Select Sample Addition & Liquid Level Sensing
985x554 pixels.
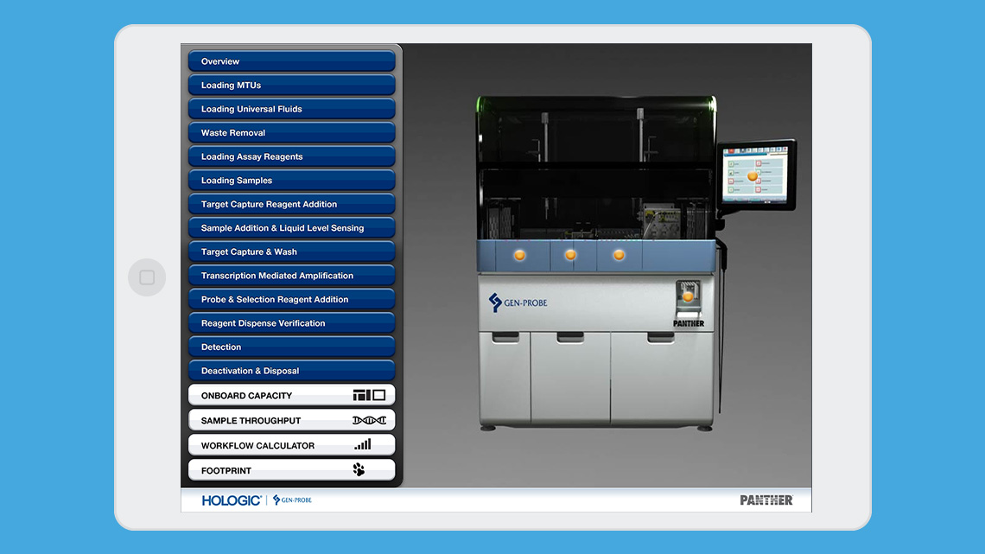point(291,228)
